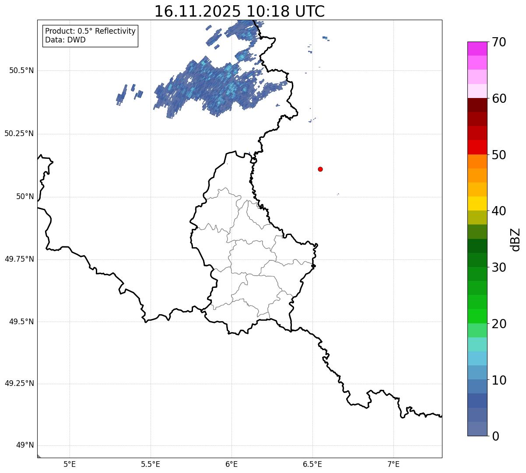This screenshot has height=473, width=526.
Task: Click the 49.75°N latitude label
Action: [x=19, y=259]
